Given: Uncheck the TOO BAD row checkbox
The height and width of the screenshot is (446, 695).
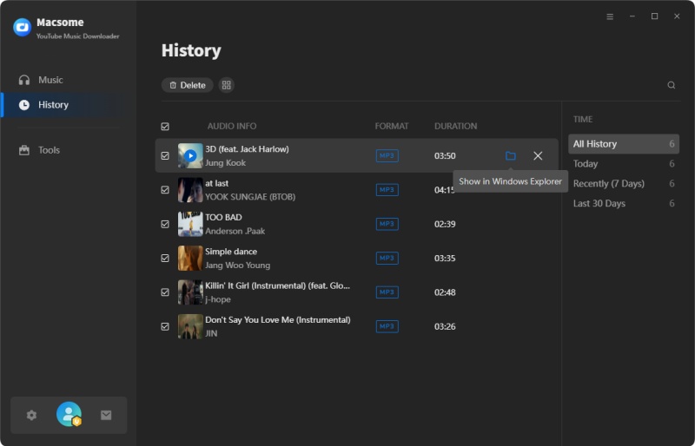Looking at the screenshot, I should [165, 224].
